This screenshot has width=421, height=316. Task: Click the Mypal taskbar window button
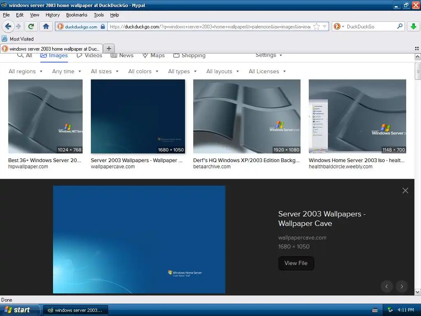pos(76,310)
